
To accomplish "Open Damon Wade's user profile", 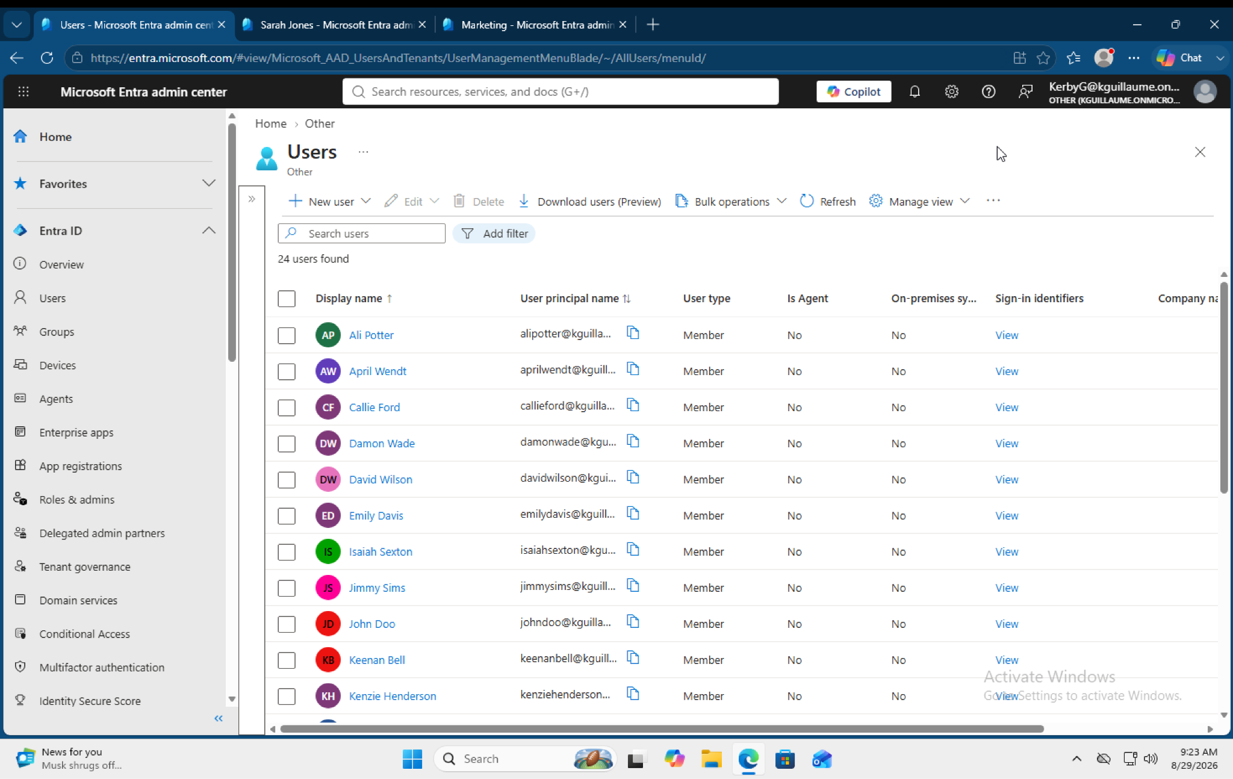I will coord(382,443).
